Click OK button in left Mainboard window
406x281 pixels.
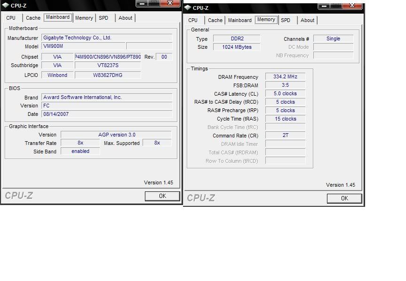pyautogui.click(x=162, y=196)
